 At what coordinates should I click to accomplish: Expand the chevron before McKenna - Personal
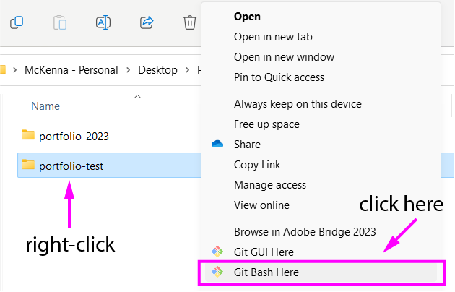point(14,70)
